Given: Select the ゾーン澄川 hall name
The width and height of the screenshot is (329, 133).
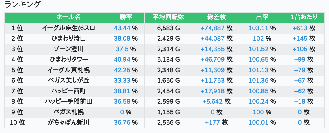Looking at the screenshot, I should (68, 49).
